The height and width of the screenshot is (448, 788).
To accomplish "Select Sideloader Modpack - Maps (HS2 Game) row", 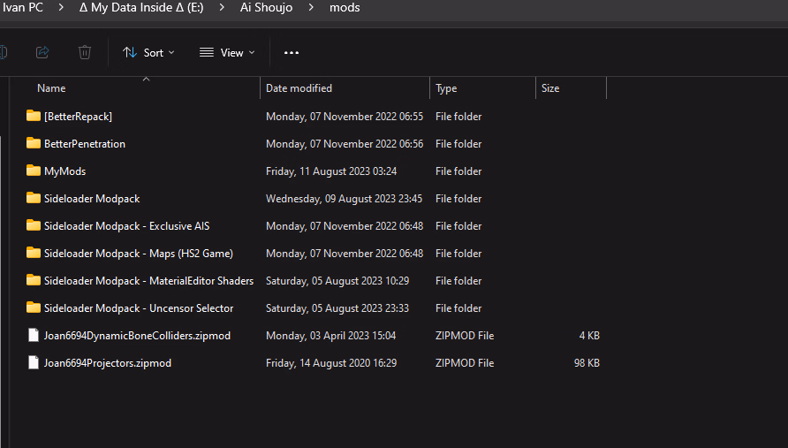I will coord(138,254).
